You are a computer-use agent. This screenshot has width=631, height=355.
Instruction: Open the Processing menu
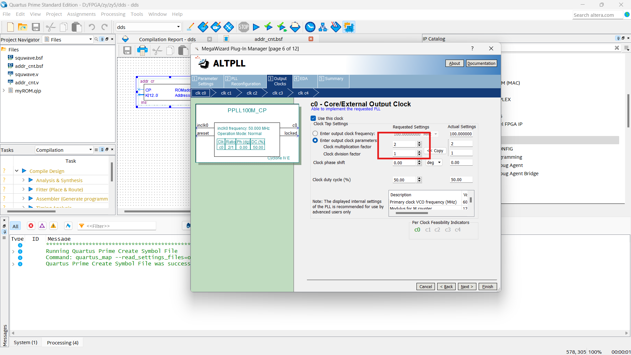(x=113, y=14)
